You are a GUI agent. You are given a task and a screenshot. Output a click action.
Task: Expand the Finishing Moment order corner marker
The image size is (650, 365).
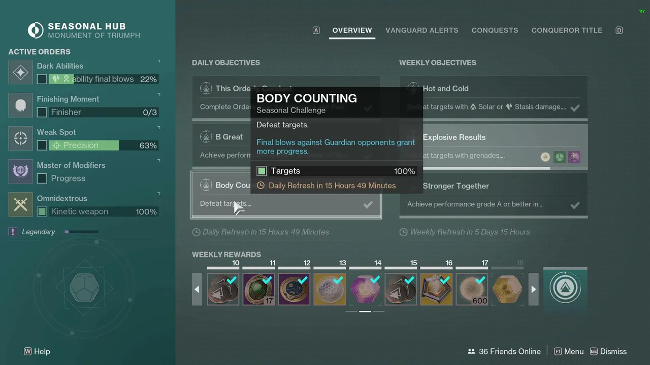pos(158,95)
